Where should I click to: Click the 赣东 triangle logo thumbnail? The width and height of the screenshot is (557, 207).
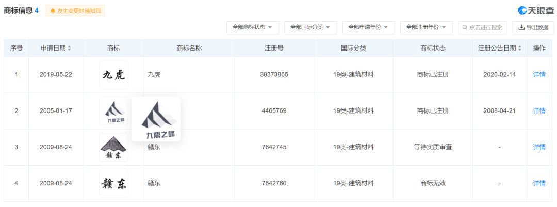click(113, 147)
